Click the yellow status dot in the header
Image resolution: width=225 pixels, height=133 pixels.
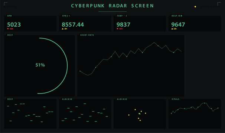click(x=195, y=7)
